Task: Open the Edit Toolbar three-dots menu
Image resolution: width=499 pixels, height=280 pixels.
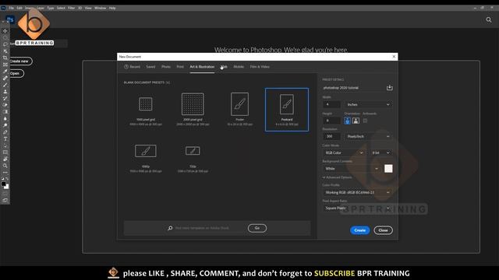Action: coord(5,173)
